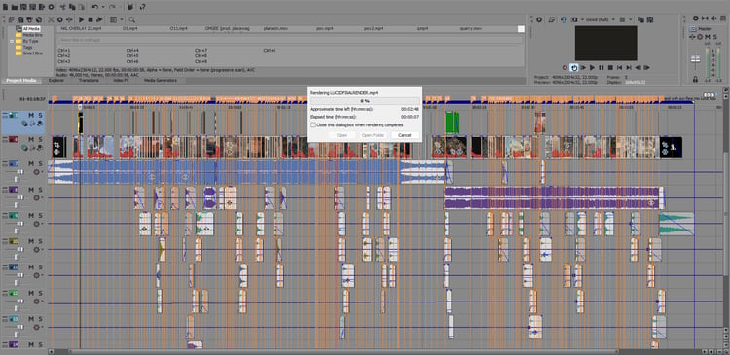Click the Master volume fader handle

[695, 59]
